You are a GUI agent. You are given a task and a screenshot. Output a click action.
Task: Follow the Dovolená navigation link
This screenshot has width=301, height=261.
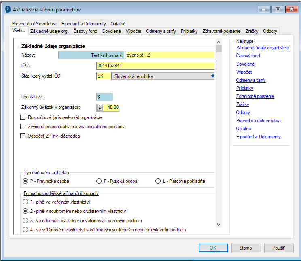[x=245, y=64]
